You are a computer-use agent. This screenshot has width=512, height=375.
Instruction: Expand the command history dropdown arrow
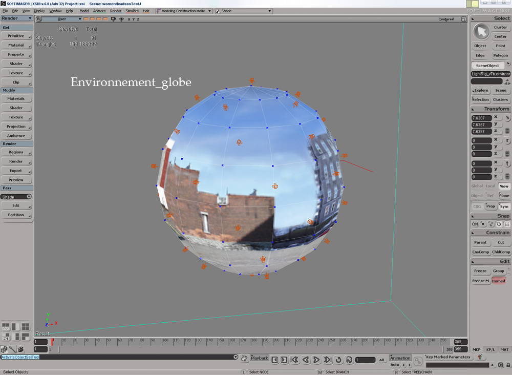coord(236,357)
